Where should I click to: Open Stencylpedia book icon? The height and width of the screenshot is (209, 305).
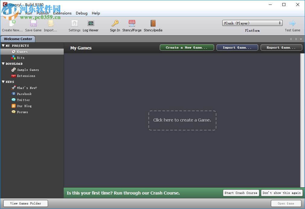[153, 23]
